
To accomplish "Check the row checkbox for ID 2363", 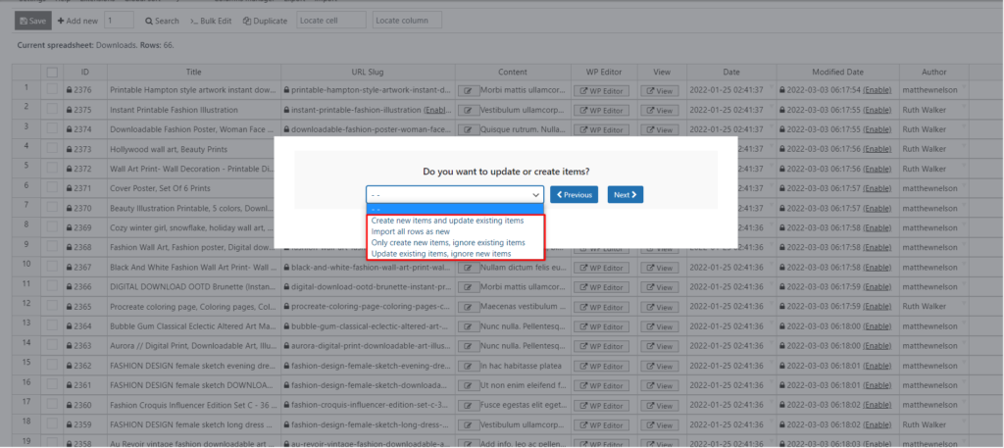I will tap(53, 346).
